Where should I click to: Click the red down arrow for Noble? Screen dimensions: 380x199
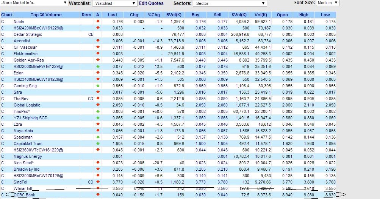tap(98, 22)
